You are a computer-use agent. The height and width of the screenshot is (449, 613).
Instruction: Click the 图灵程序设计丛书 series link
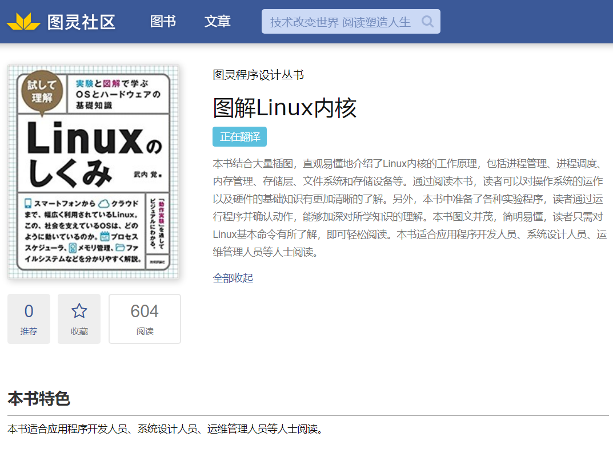[258, 75]
